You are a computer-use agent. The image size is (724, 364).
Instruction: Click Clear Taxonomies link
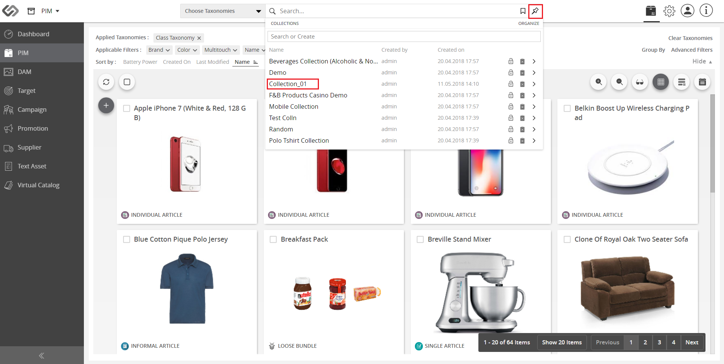pos(690,38)
